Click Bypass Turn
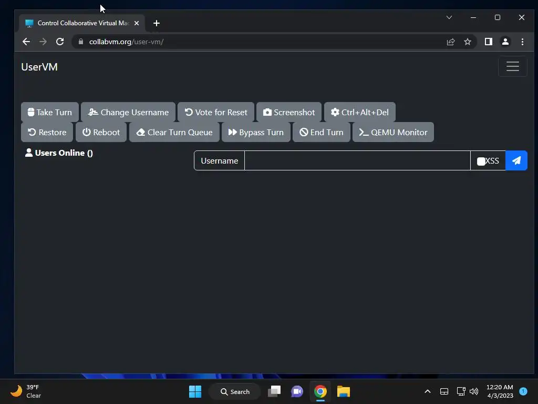Screen dimensions: 538x404 (256, 132)
